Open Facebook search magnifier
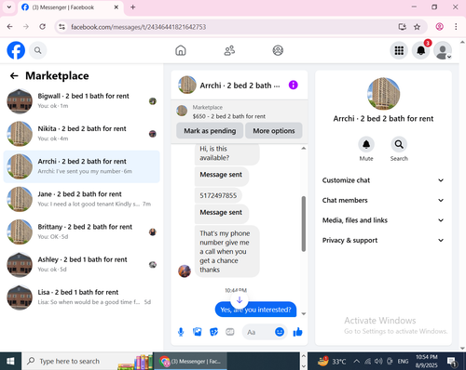The width and height of the screenshot is (466, 370). 38,50
